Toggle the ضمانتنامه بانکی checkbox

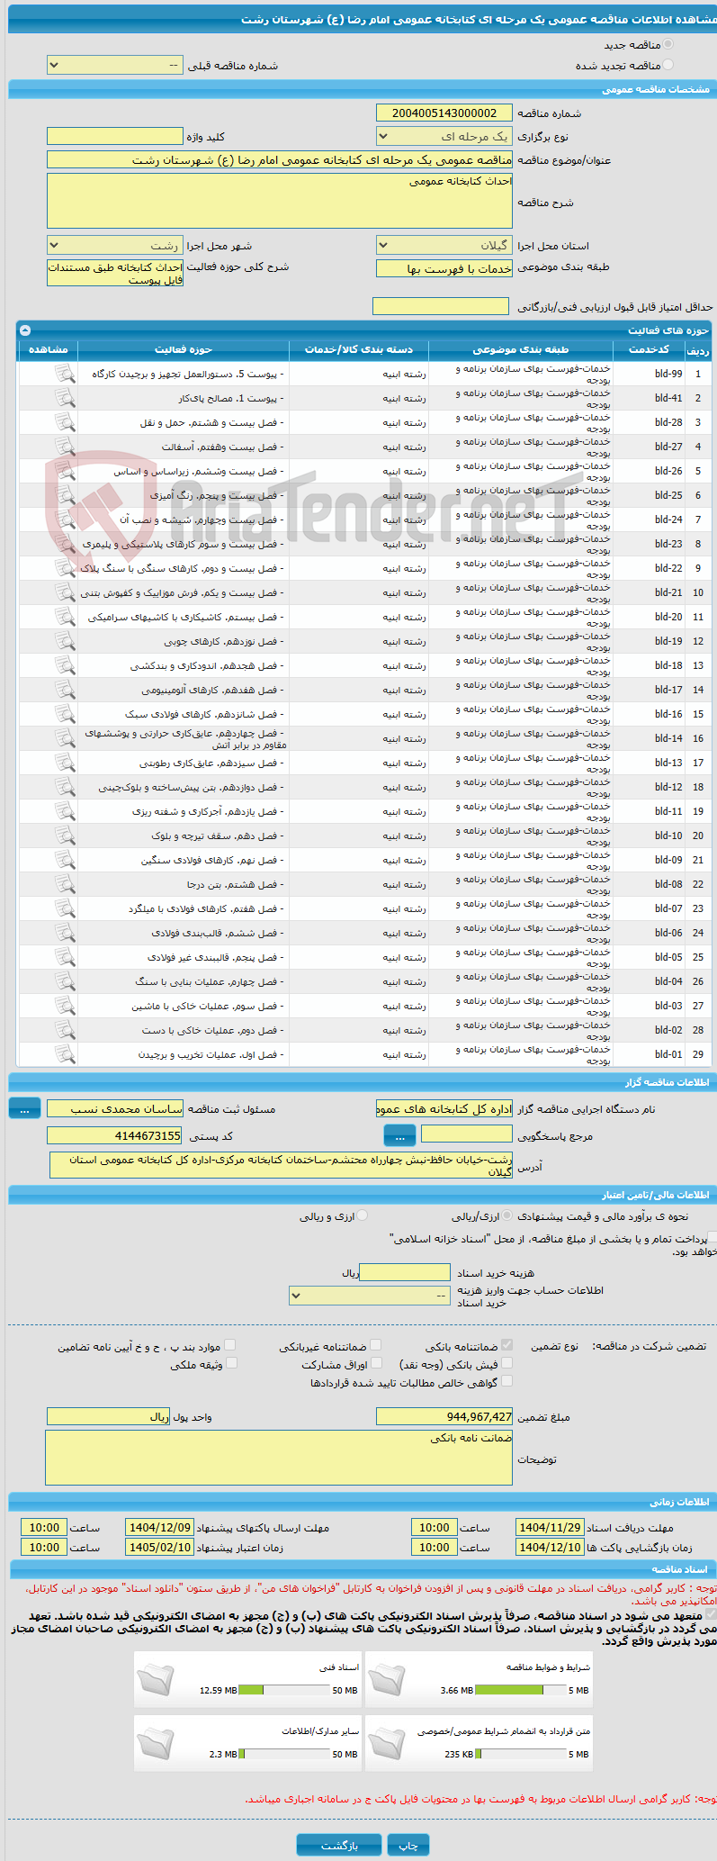(507, 1345)
